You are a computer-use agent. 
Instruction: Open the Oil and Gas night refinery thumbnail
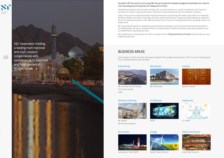click(132, 142)
